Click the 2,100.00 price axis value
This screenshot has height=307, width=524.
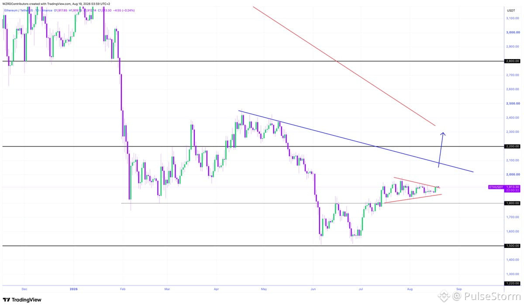pos(513,160)
